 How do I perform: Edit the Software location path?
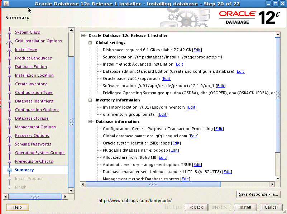point(221,86)
